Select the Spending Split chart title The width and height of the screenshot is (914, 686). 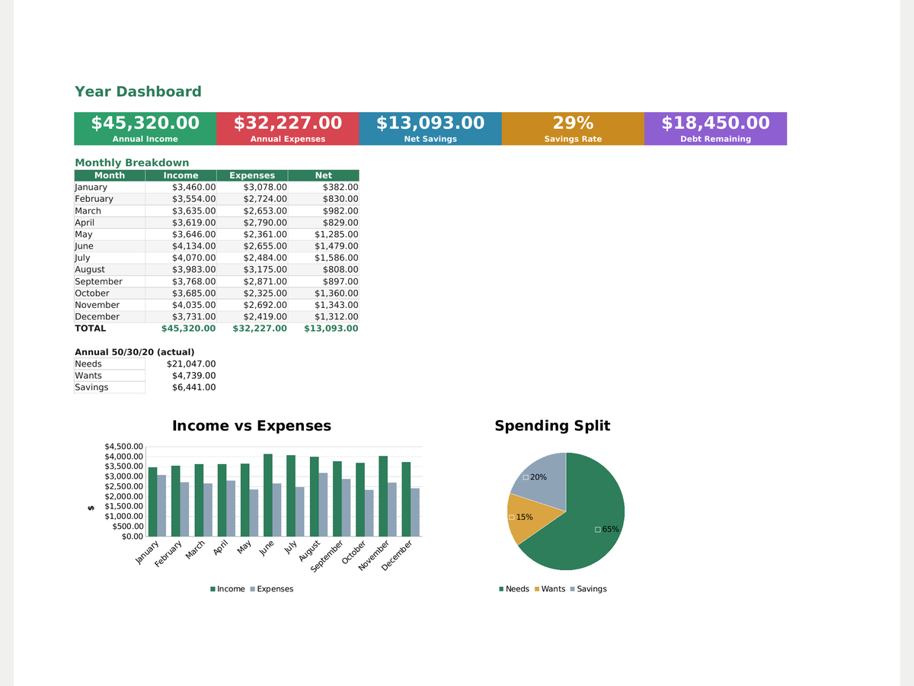[x=552, y=426]
